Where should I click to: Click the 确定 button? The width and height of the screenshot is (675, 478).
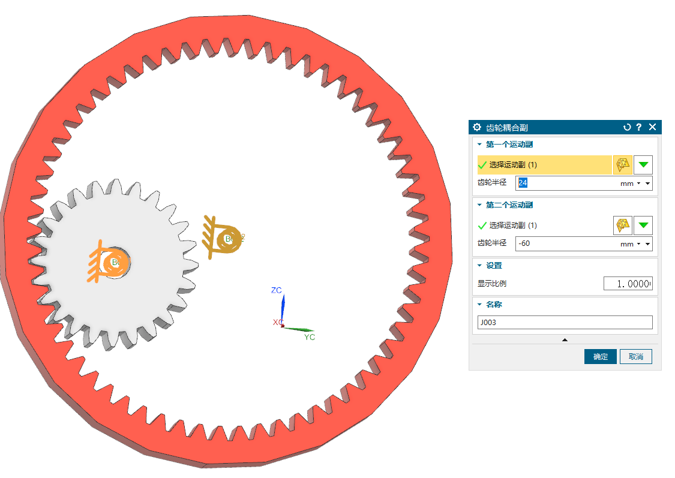600,357
